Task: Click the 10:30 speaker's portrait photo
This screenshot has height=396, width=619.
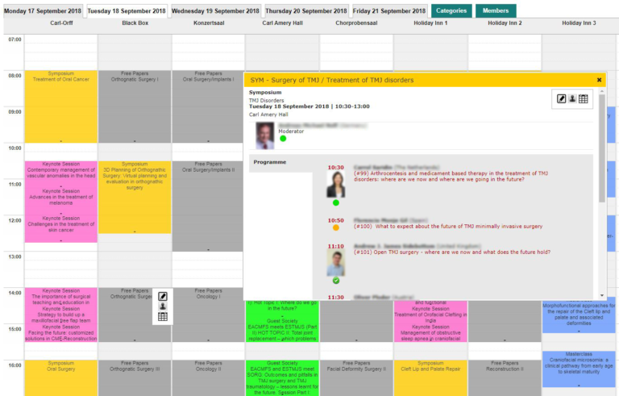Action: (x=335, y=185)
